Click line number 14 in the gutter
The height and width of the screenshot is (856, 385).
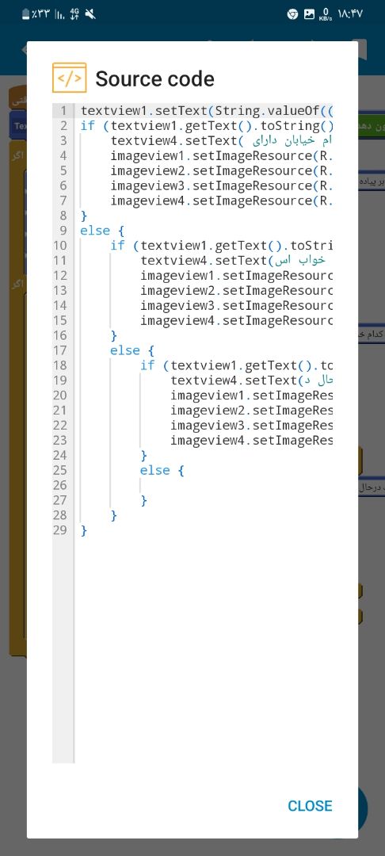point(60,305)
